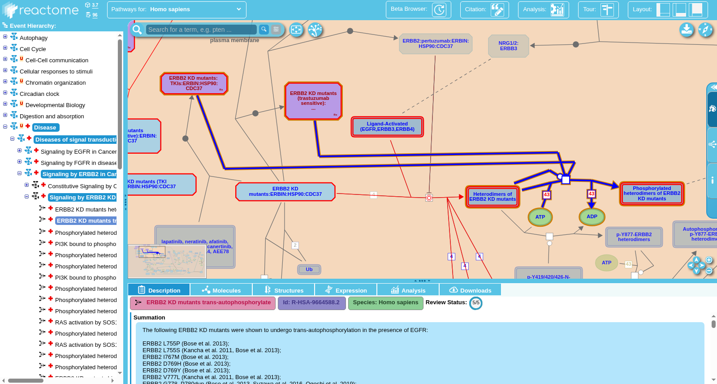Toggle the details bottom panel layout
717x384 pixels.
[x=679, y=9]
